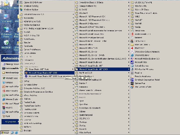Click the Internet Explorer quick launch icon on taskbar
The width and height of the screenshot is (180, 135).
pos(16,133)
